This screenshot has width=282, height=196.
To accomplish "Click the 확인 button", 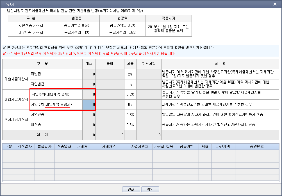I will tap(150, 189).
